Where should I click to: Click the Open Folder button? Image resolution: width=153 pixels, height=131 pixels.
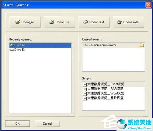click(128, 22)
